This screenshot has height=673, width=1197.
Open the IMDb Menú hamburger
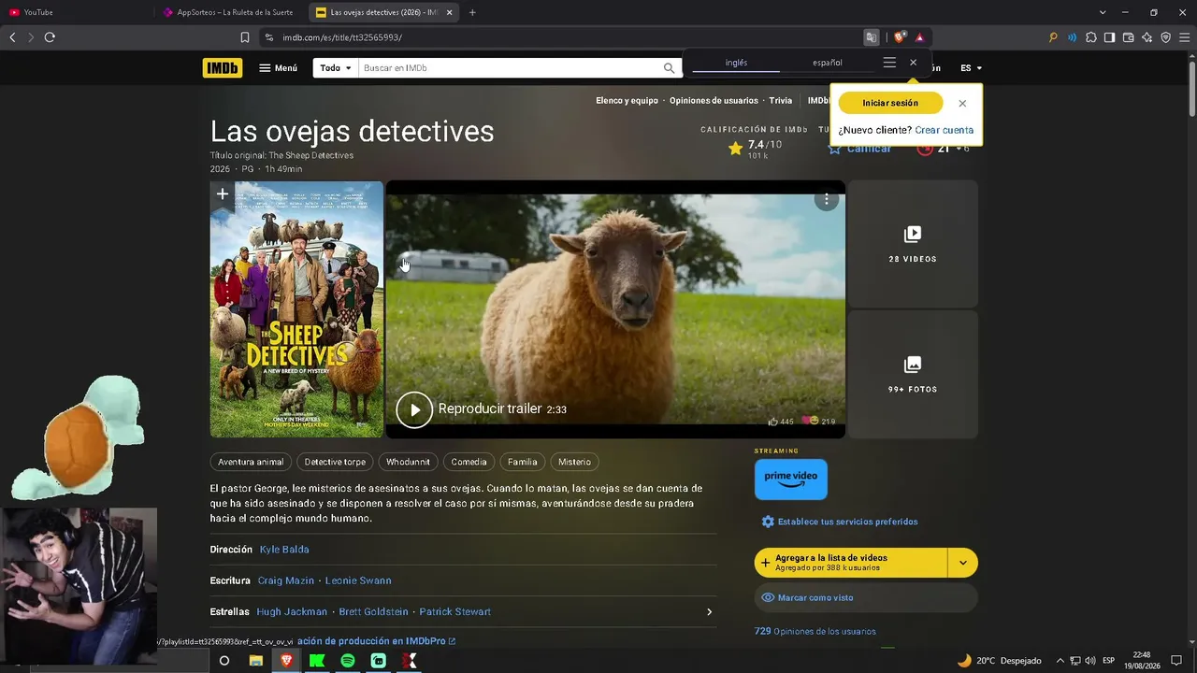click(x=278, y=68)
